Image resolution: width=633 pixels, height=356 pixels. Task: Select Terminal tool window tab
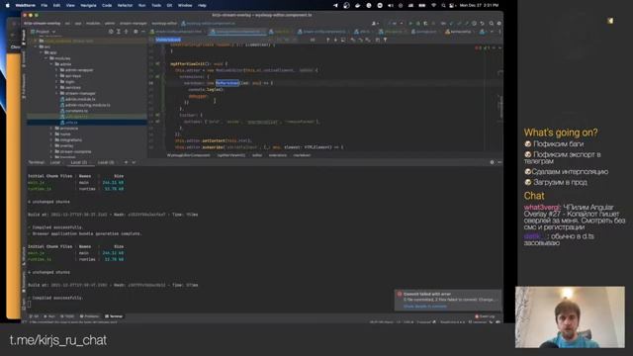(114, 316)
